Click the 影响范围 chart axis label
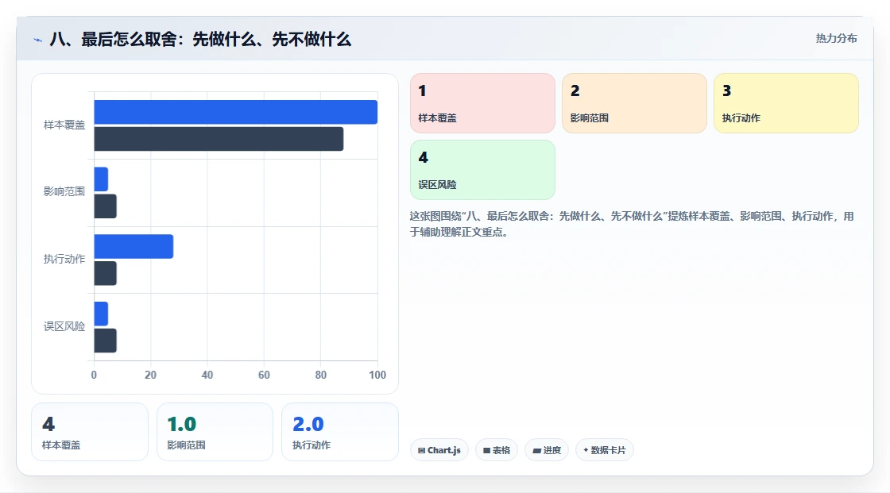 coord(64,192)
